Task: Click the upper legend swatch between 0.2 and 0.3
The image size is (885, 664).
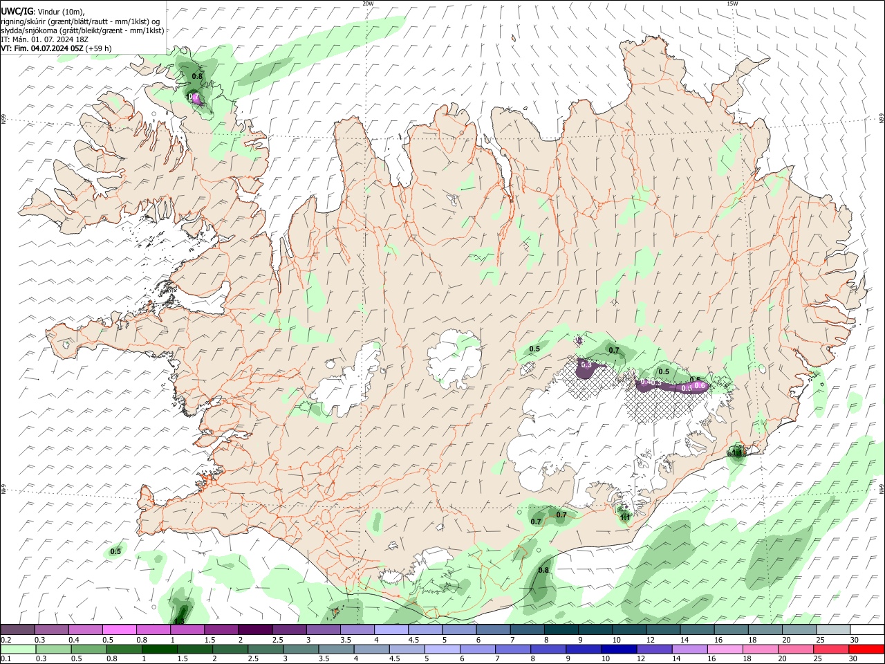Action: click(x=17, y=630)
